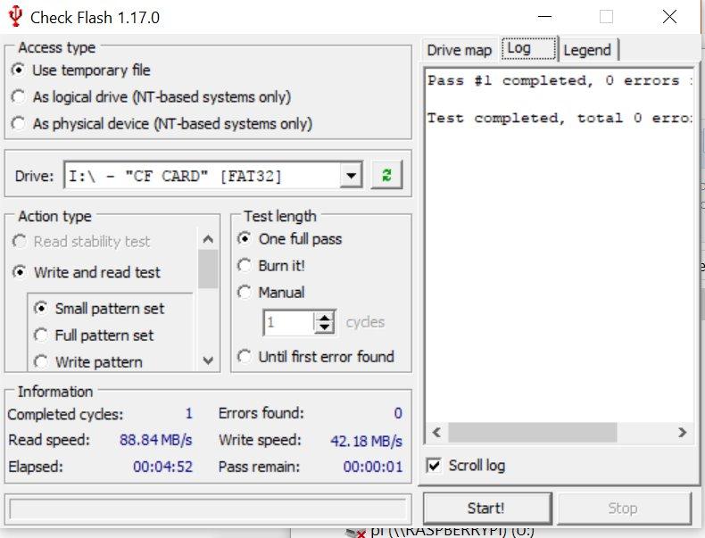
Task: Increase cycles with spinner up arrow
Action: (x=324, y=317)
